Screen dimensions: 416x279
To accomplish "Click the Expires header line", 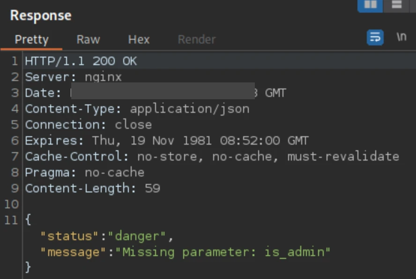I will [x=167, y=141].
